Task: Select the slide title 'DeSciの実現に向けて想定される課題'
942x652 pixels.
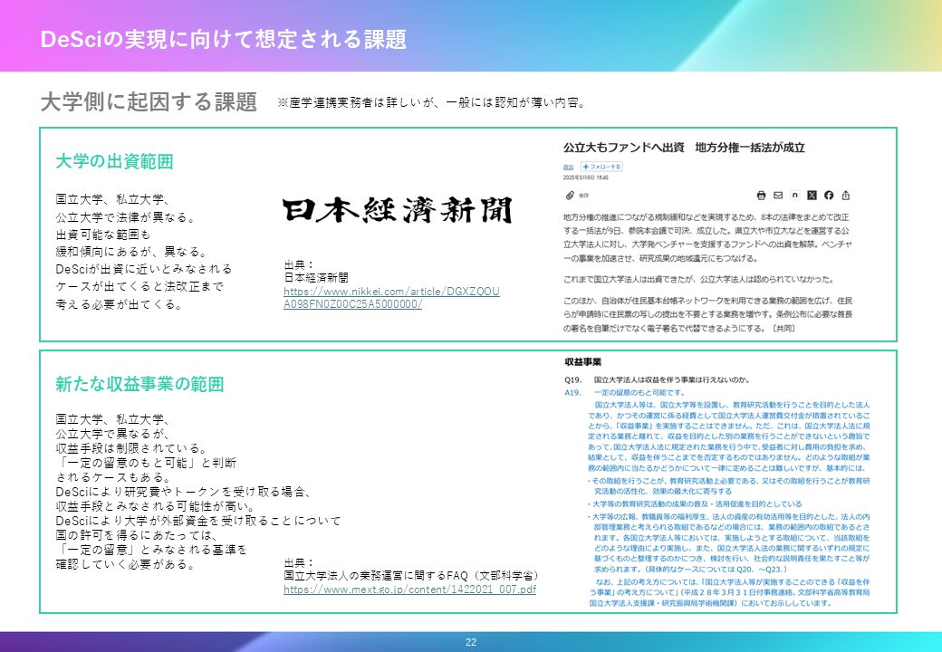Action: 223,40
